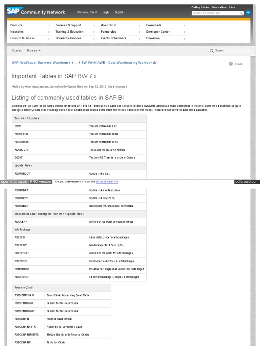Focus the Search the Community field
The image size is (260, 346).
216,13
